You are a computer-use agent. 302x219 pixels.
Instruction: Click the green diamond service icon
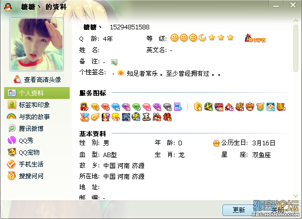click(136, 107)
